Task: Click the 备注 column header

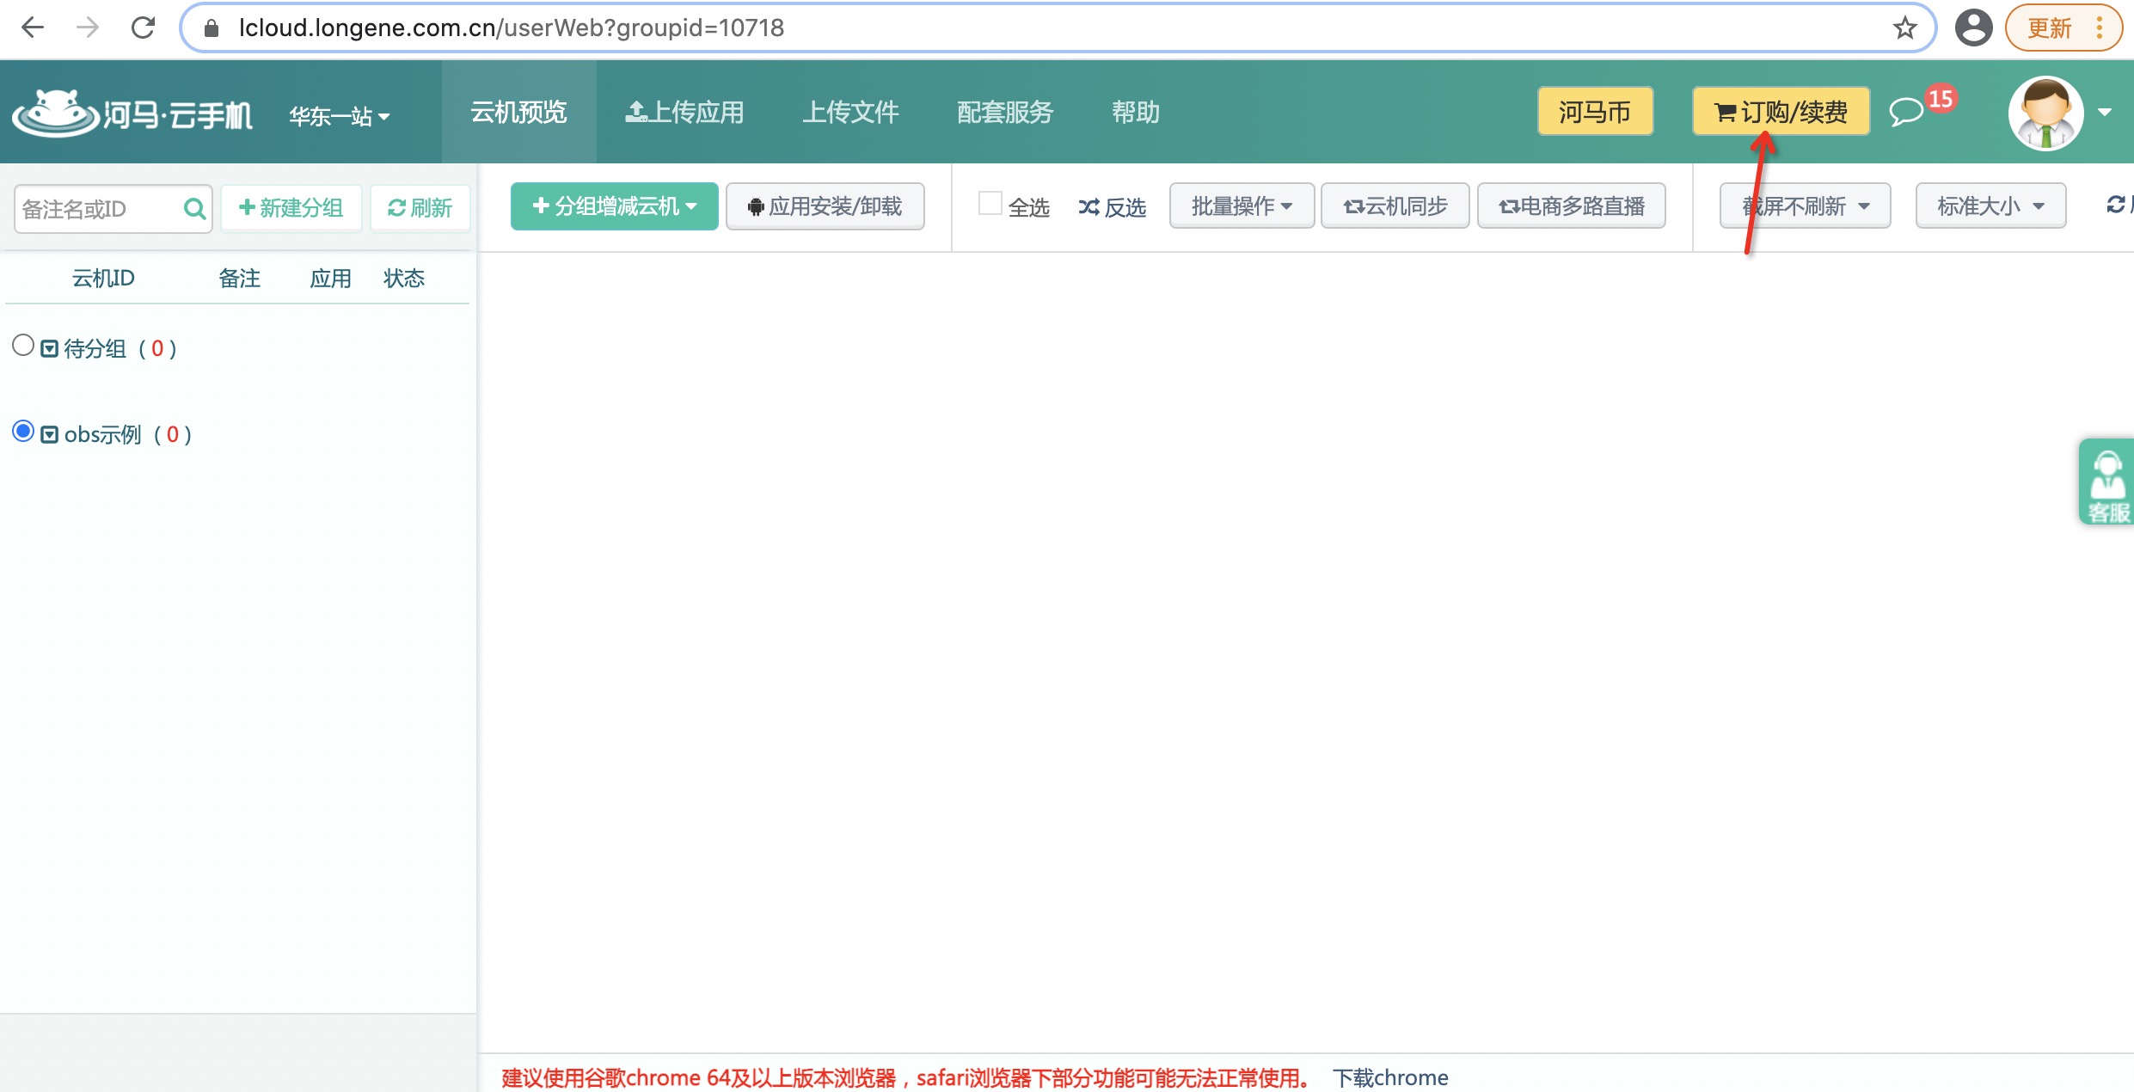Action: (239, 278)
